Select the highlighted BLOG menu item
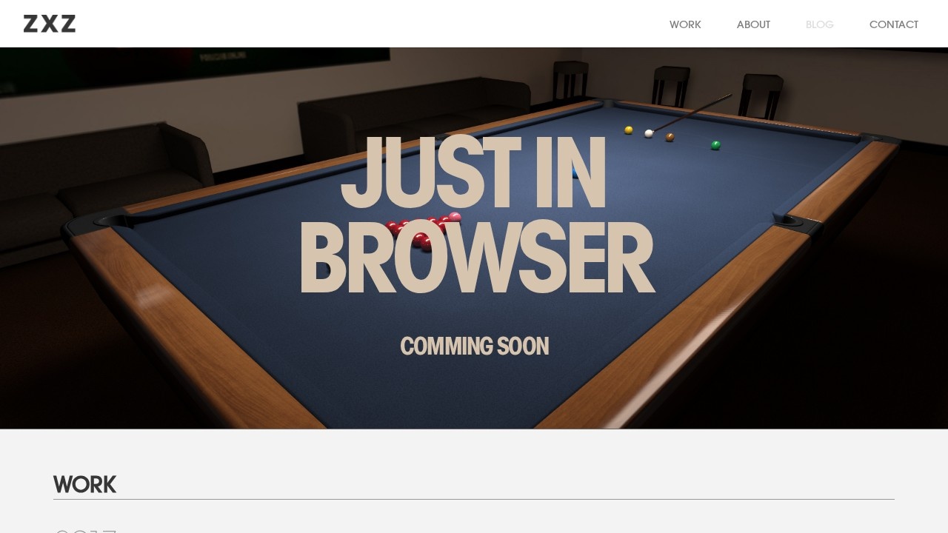948x533 pixels. pyautogui.click(x=819, y=24)
